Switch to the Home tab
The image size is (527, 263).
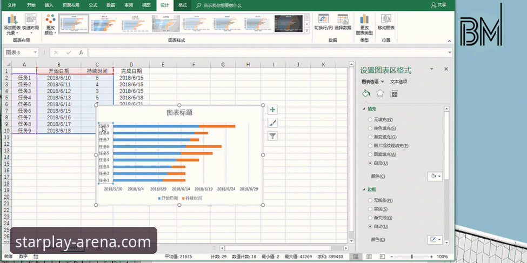click(31, 5)
